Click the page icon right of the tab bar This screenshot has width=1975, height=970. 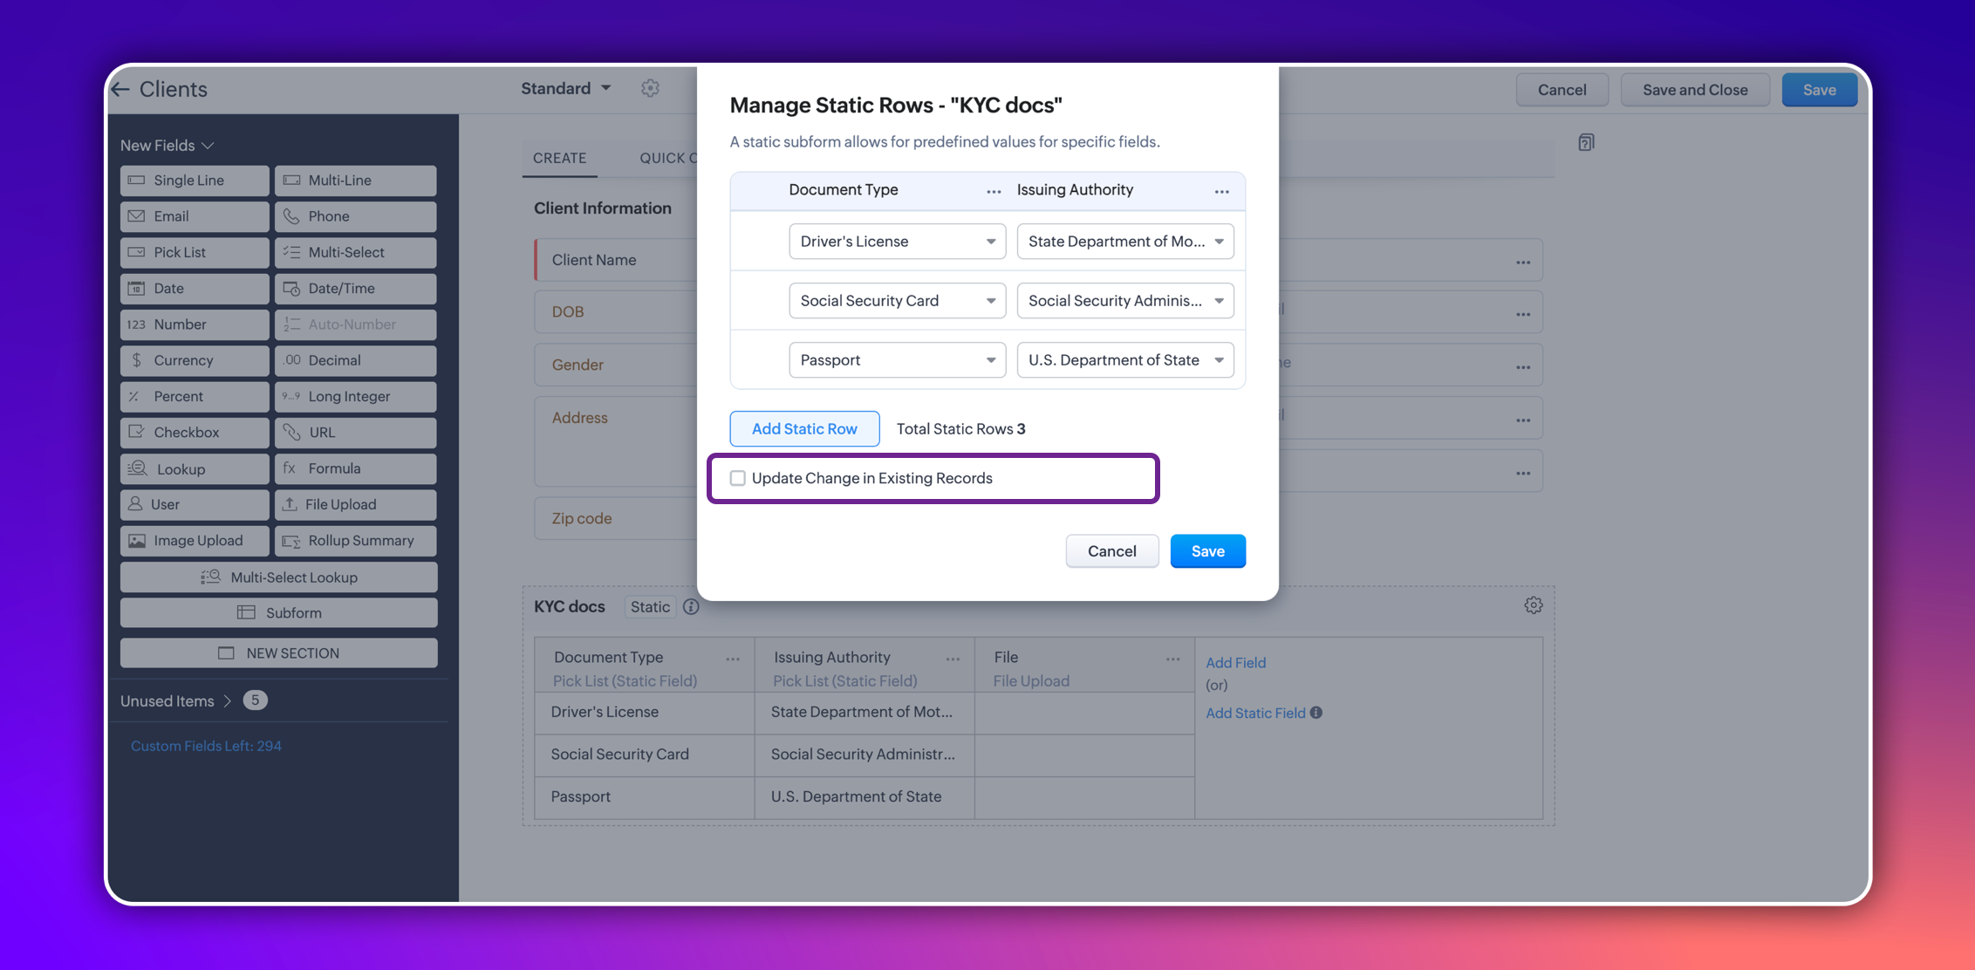click(1586, 142)
